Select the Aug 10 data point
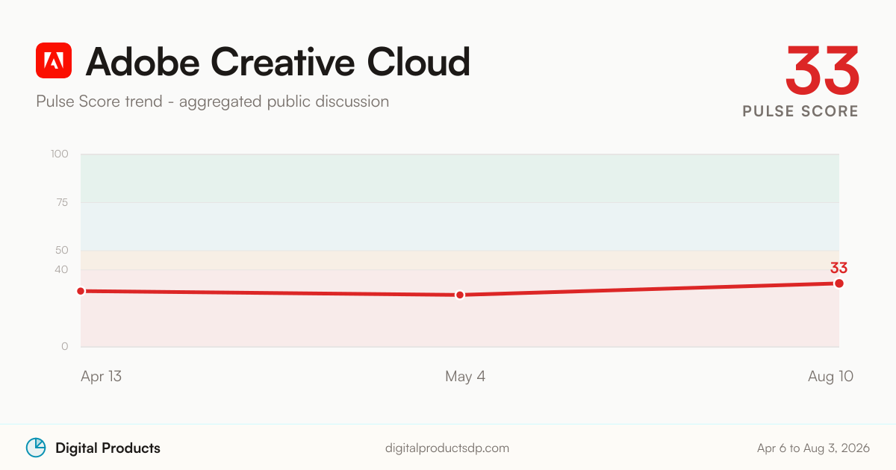The width and height of the screenshot is (896, 470). [839, 283]
